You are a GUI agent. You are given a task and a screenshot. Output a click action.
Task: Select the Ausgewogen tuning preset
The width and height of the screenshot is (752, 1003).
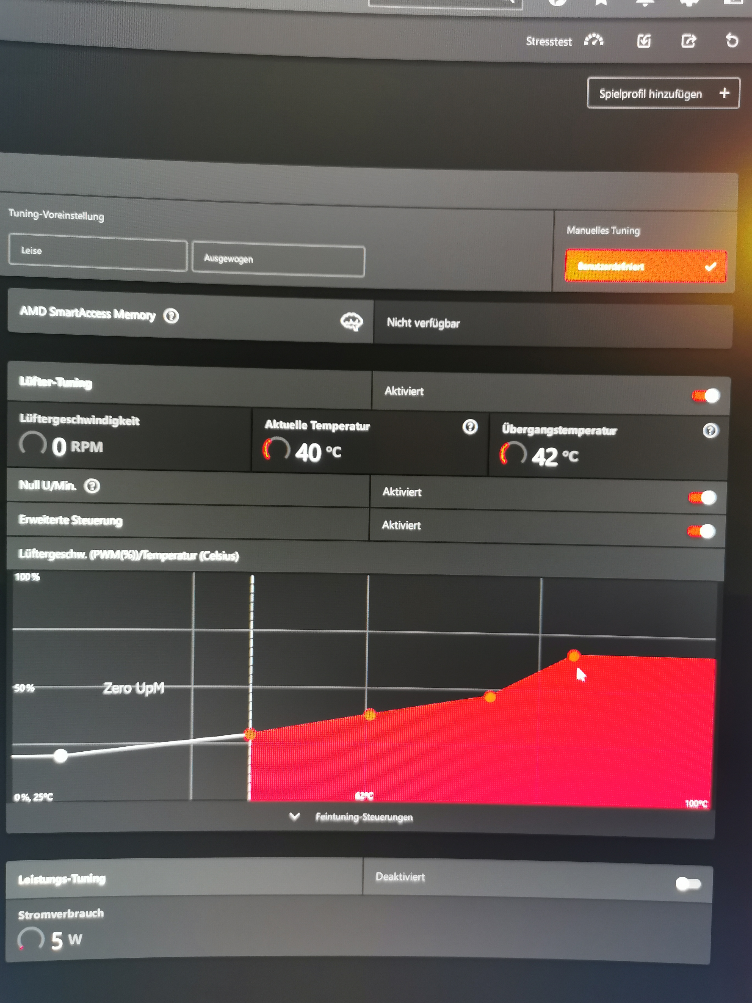pyautogui.click(x=278, y=259)
